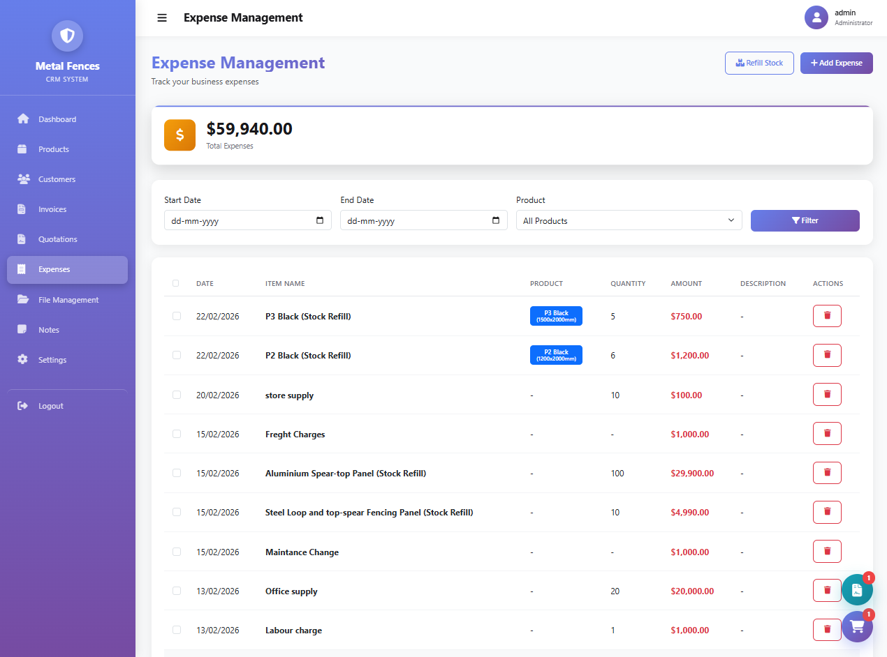
Task: Open the All Products dropdown
Action: [628, 220]
